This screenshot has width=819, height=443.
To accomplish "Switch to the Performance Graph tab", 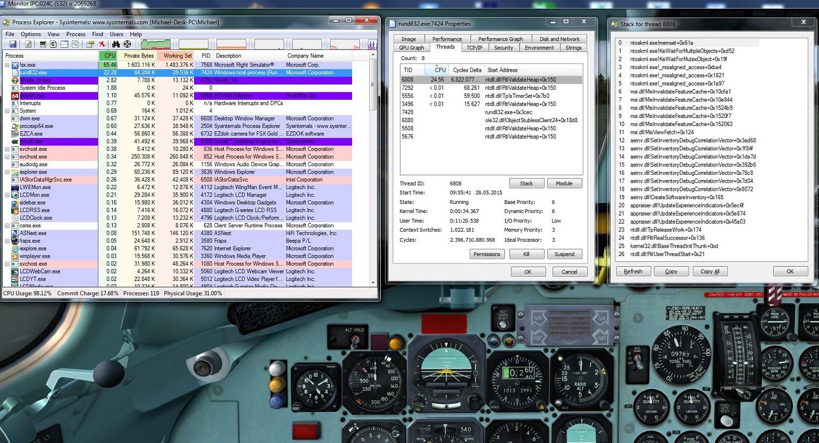I will (500, 39).
